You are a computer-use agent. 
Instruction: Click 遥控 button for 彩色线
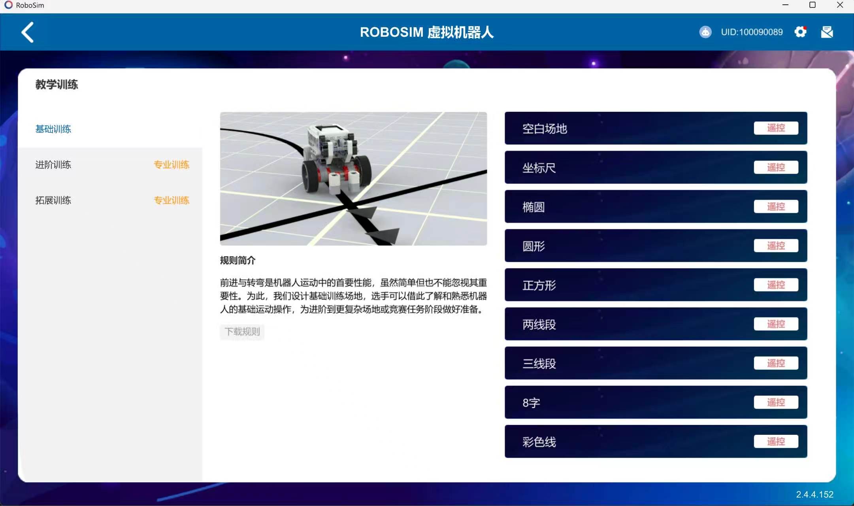point(776,441)
